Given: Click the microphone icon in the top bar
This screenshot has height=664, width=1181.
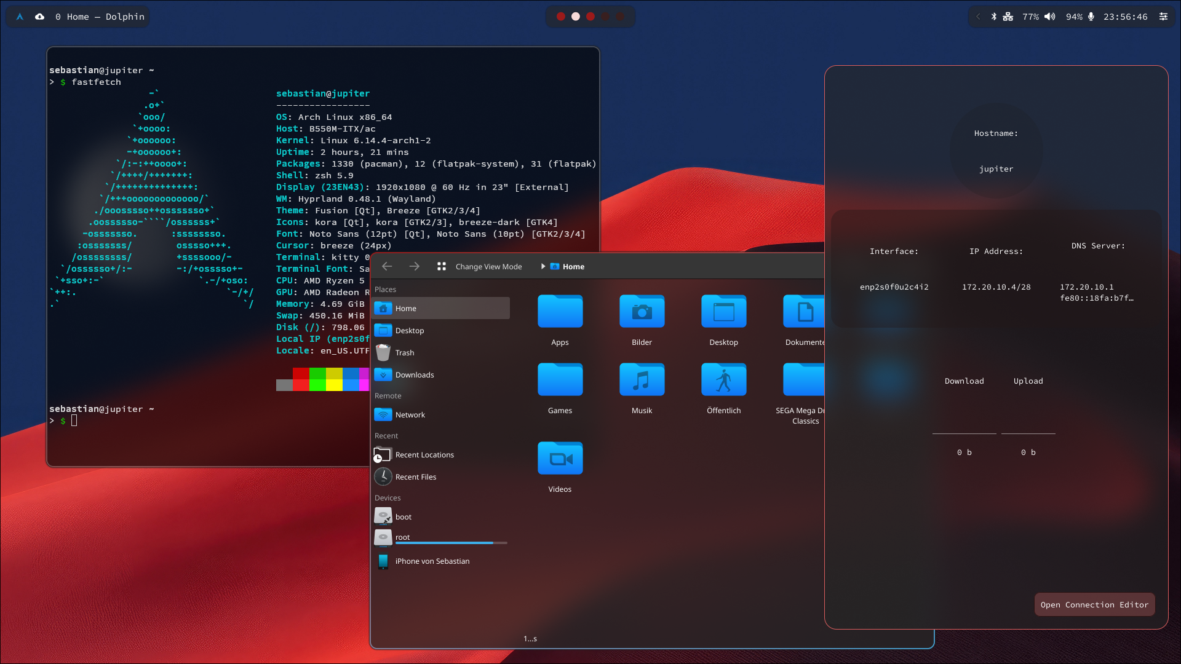Looking at the screenshot, I should pos(1091,17).
